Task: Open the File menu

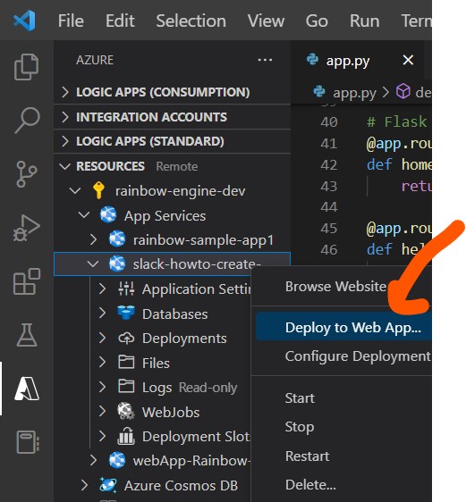Action: (x=71, y=21)
